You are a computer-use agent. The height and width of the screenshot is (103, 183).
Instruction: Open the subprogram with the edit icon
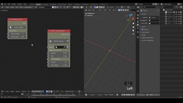coord(67,41)
